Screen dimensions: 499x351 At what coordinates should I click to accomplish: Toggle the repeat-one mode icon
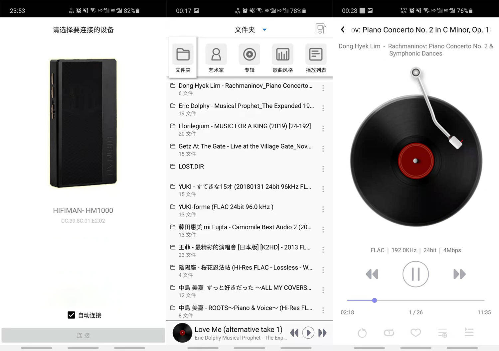tap(389, 332)
